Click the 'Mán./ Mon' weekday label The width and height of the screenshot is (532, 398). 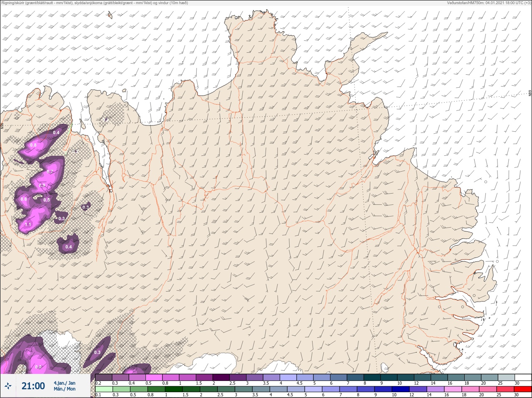(x=64, y=389)
